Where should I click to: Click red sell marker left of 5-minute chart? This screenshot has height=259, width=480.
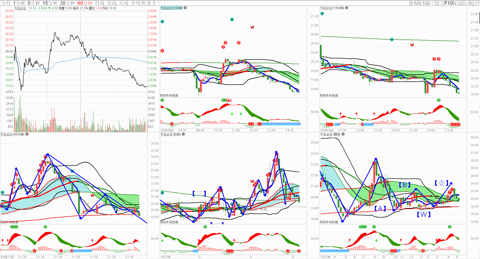click(x=162, y=51)
